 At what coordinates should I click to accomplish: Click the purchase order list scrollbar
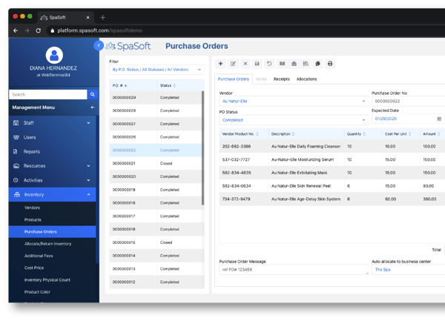pyautogui.click(x=202, y=148)
